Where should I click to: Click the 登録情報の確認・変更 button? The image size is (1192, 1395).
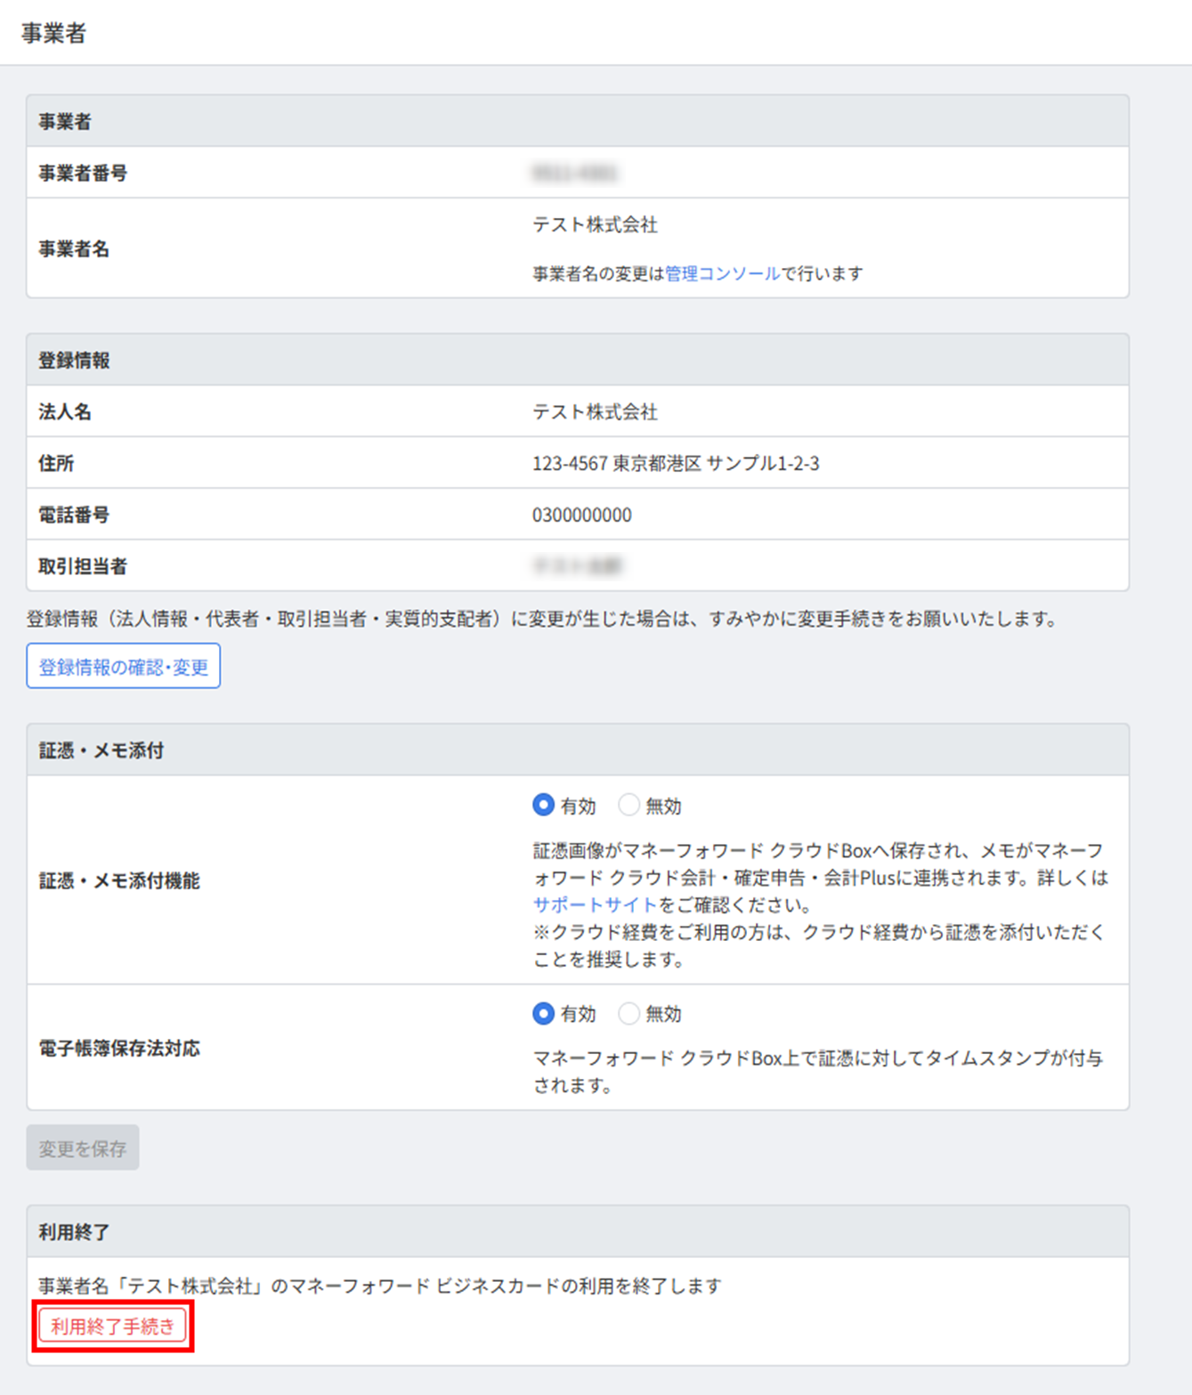(x=124, y=667)
